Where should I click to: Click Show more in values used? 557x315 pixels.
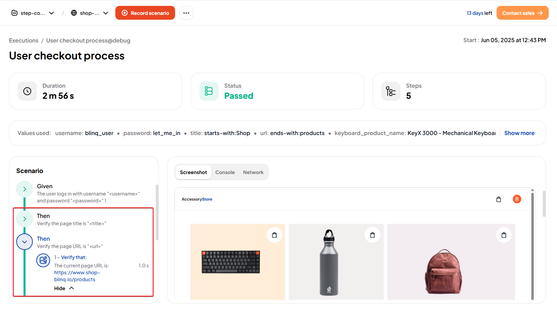pos(519,133)
